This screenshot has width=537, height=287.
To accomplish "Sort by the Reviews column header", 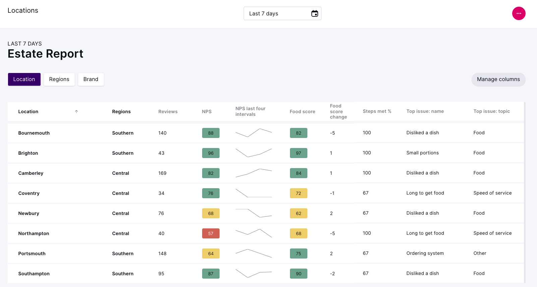I will (x=168, y=112).
